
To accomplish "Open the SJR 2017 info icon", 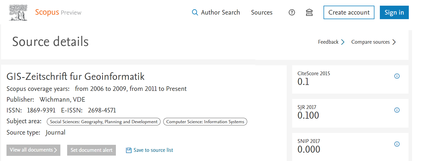I will coord(397,110).
